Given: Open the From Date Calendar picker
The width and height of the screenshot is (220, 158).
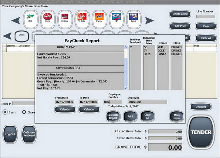Looking at the screenshot, I should pos(65,109).
